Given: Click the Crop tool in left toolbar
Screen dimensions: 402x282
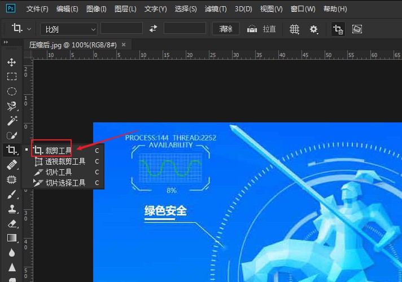Looking at the screenshot, I should pyautogui.click(x=11, y=150).
